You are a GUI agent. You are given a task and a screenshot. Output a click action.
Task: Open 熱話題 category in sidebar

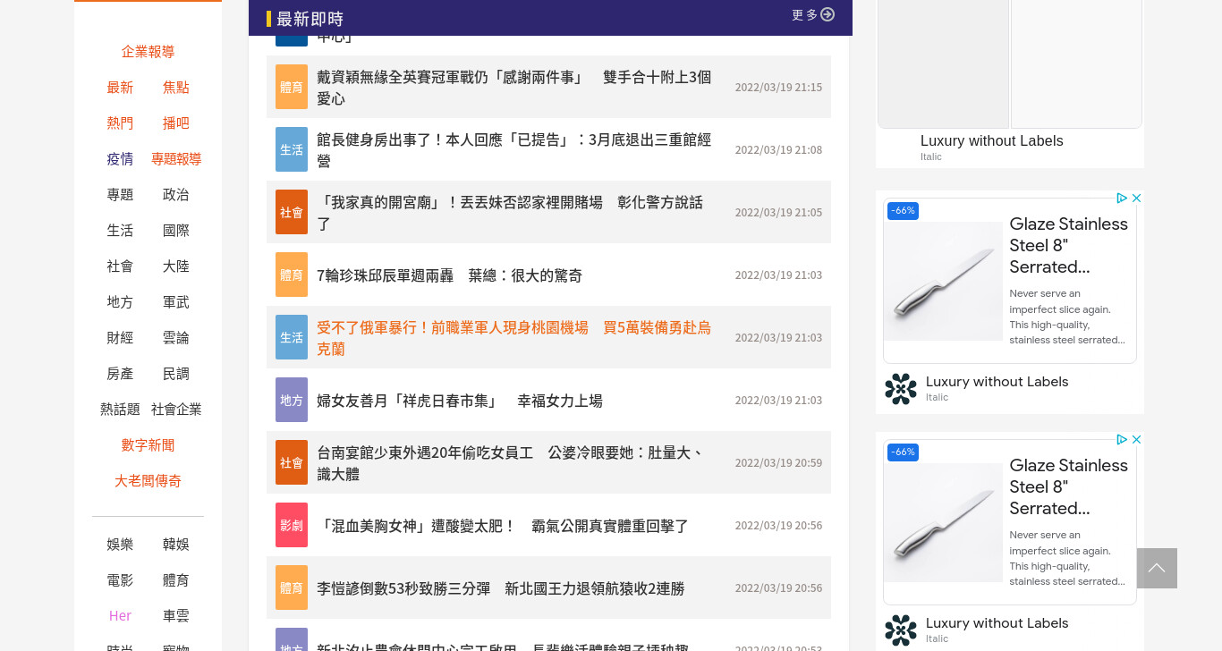120,410
